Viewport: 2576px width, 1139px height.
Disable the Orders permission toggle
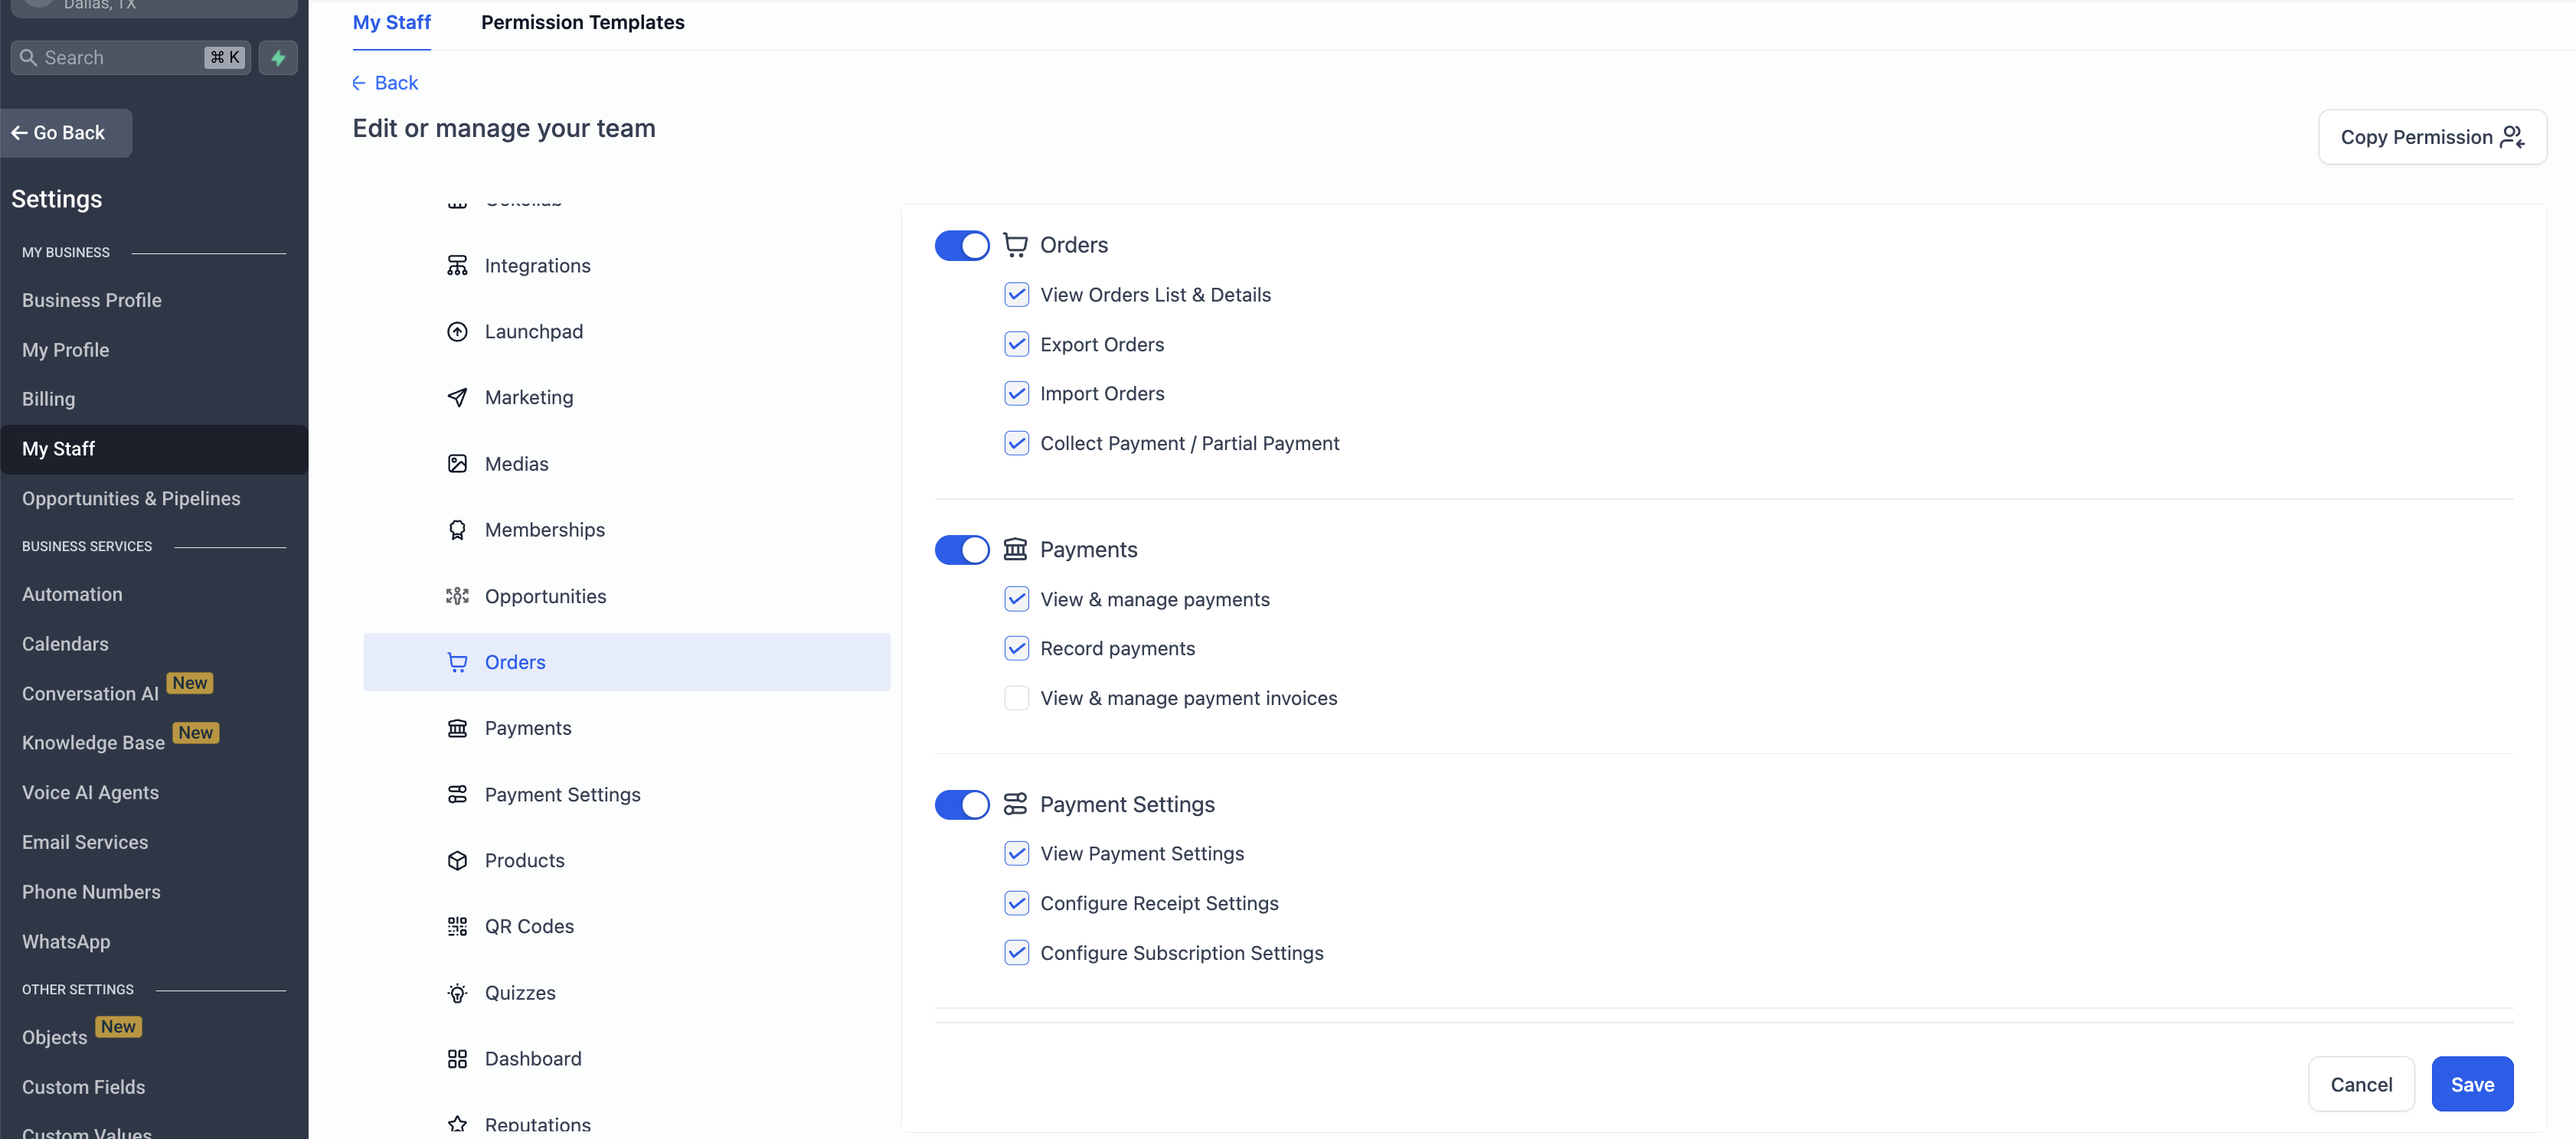pyautogui.click(x=961, y=245)
